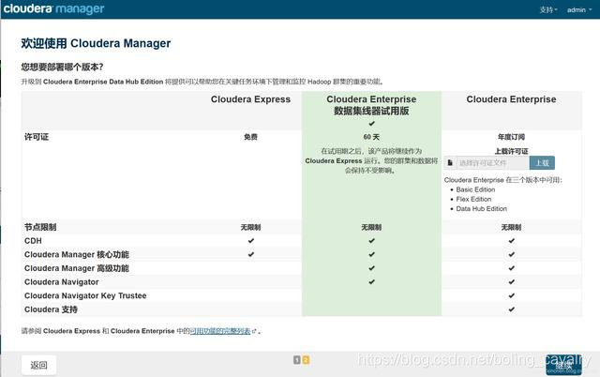Screen dimensions: 600x377
Task: Click CDH checkmark in Cloudera Express column
Action: click(250, 240)
